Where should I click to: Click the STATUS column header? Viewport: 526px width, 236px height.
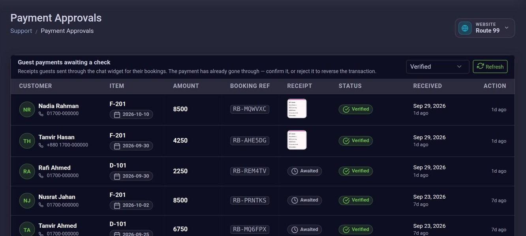point(350,86)
